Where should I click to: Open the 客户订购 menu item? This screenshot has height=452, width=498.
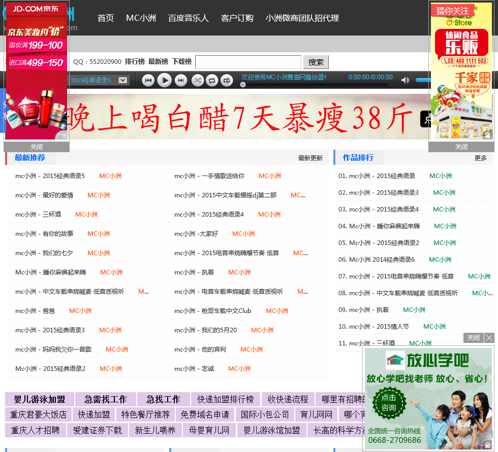(237, 18)
